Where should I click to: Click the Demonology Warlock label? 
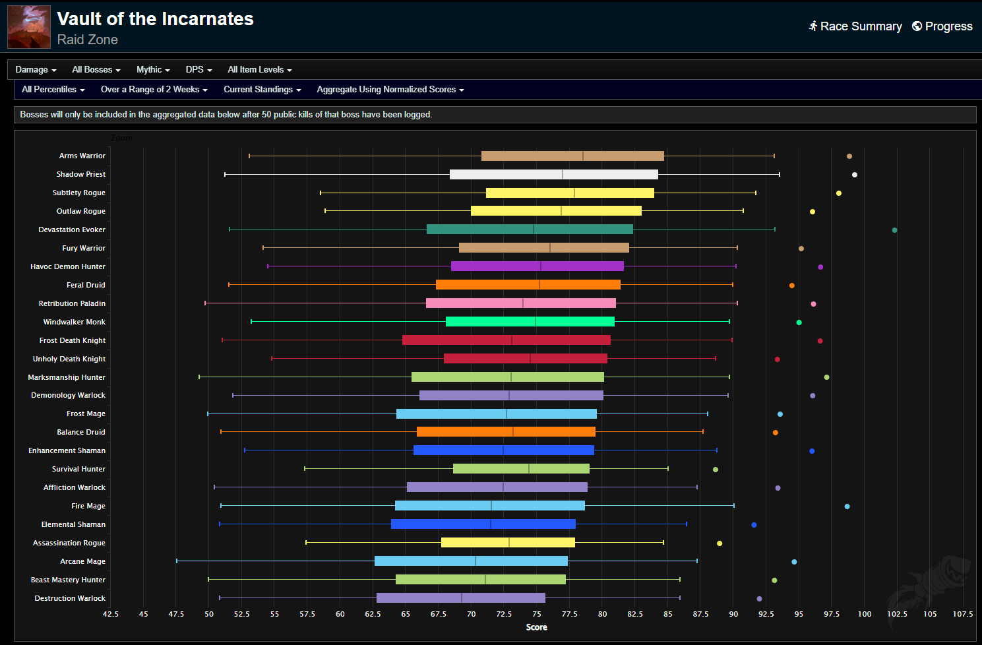(69, 395)
